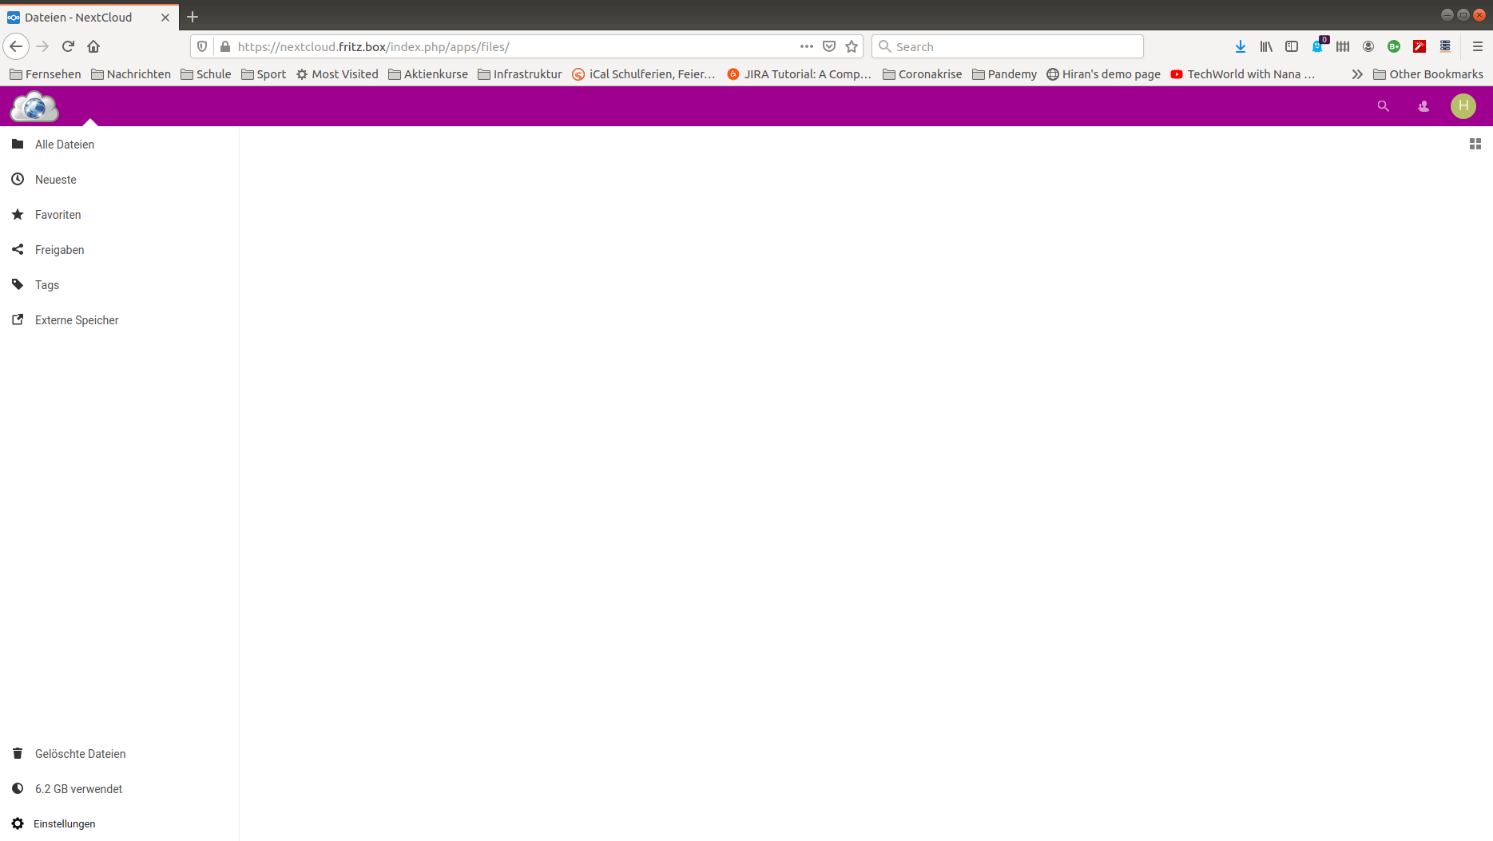Image resolution: width=1493 pixels, height=841 pixels.
Task: Open the Nextcloud search magnifier
Action: point(1384,106)
